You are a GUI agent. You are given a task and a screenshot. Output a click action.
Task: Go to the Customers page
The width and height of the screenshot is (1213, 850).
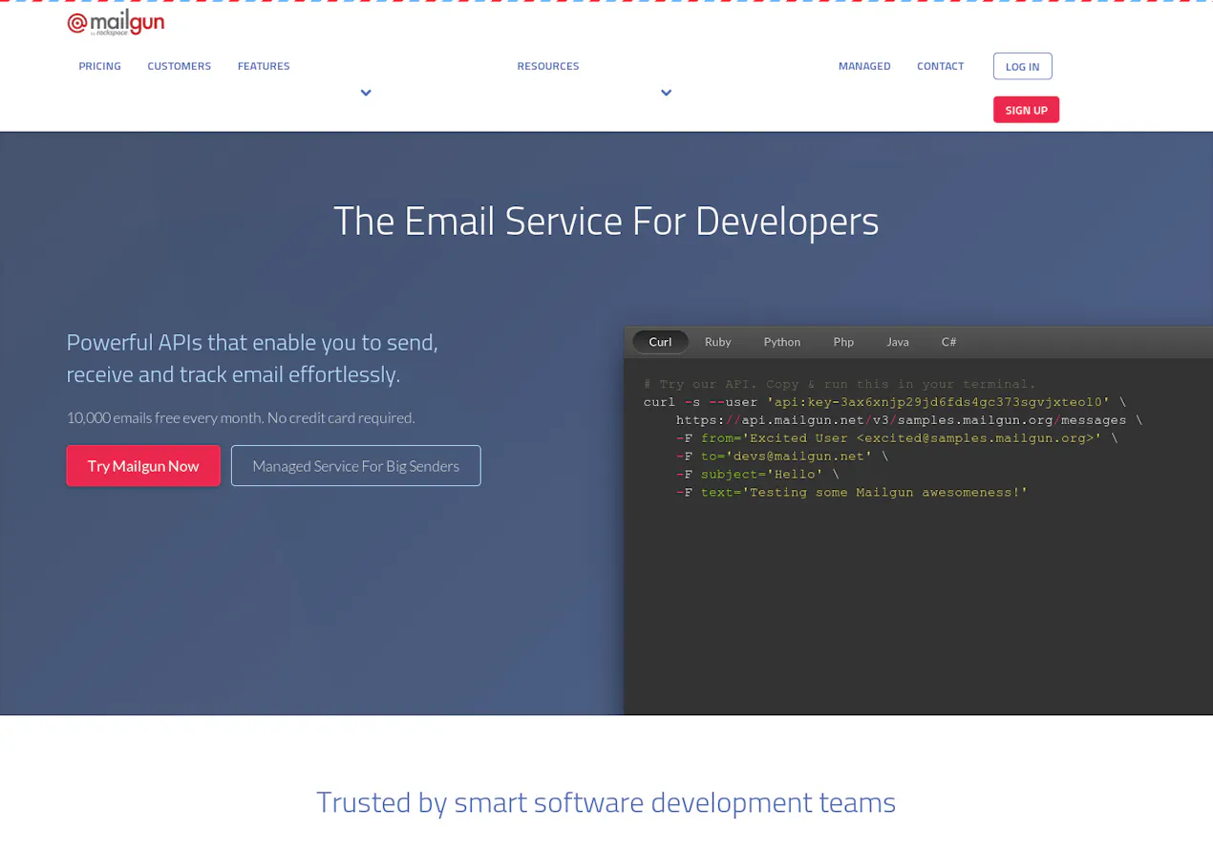179,66
